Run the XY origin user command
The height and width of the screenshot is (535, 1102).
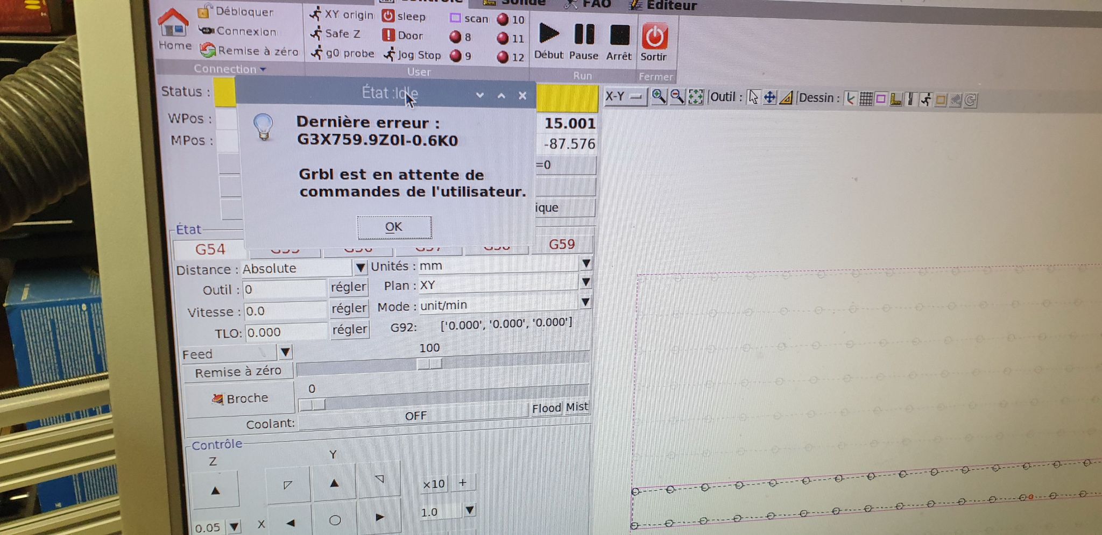click(x=342, y=15)
